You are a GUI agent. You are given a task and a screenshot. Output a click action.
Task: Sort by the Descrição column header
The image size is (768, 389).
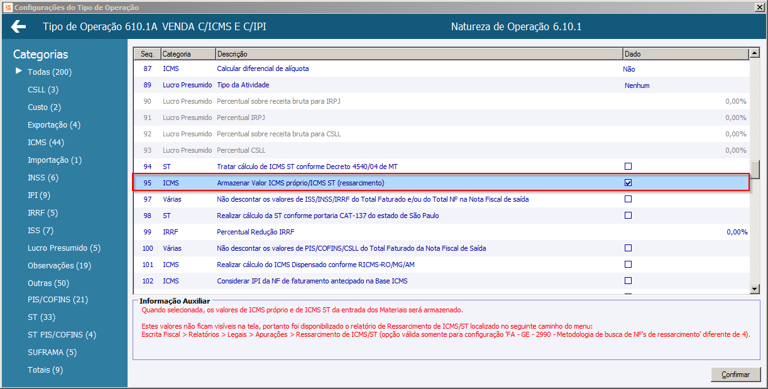click(419, 55)
